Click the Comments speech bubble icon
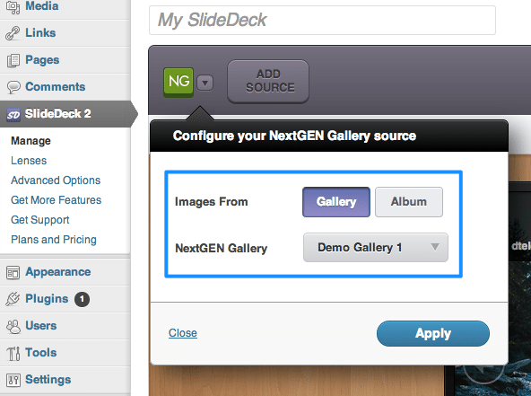This screenshot has height=396, width=531. [x=13, y=87]
